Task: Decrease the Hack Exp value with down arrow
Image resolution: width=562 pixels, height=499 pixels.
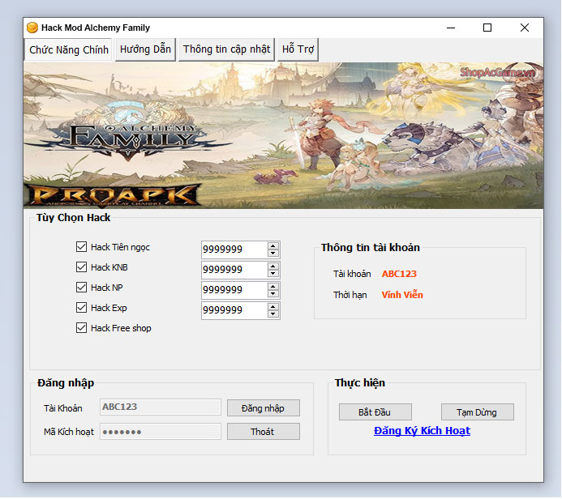Action: 273,314
